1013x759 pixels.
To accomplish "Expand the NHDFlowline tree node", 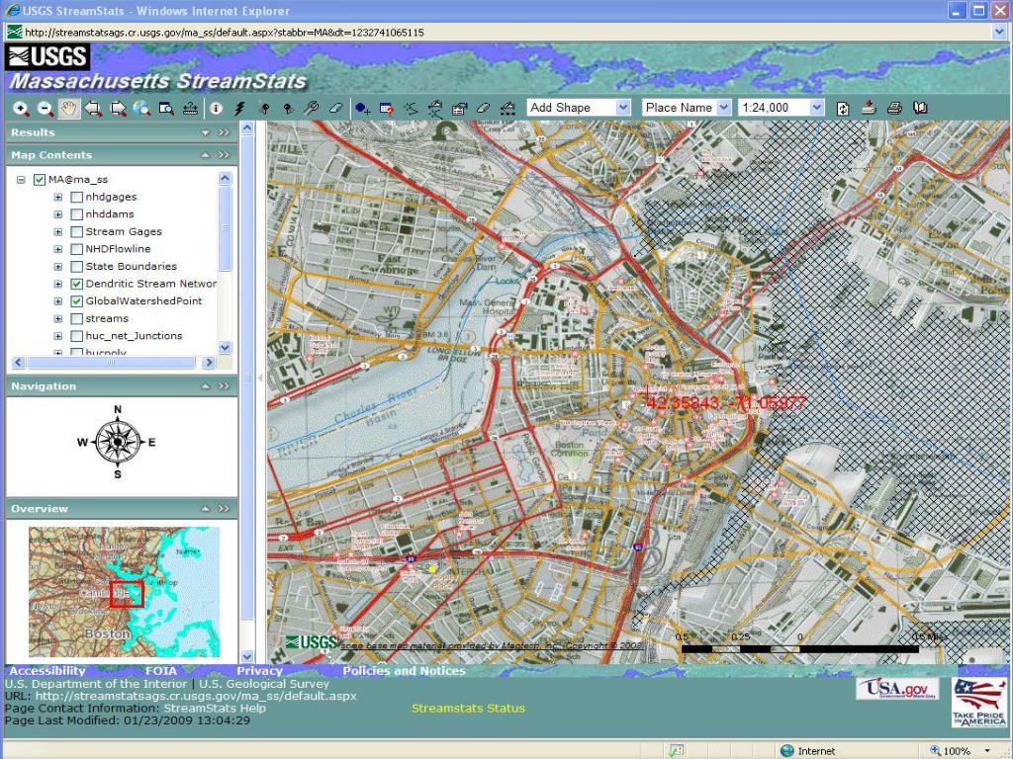I will click(58, 249).
